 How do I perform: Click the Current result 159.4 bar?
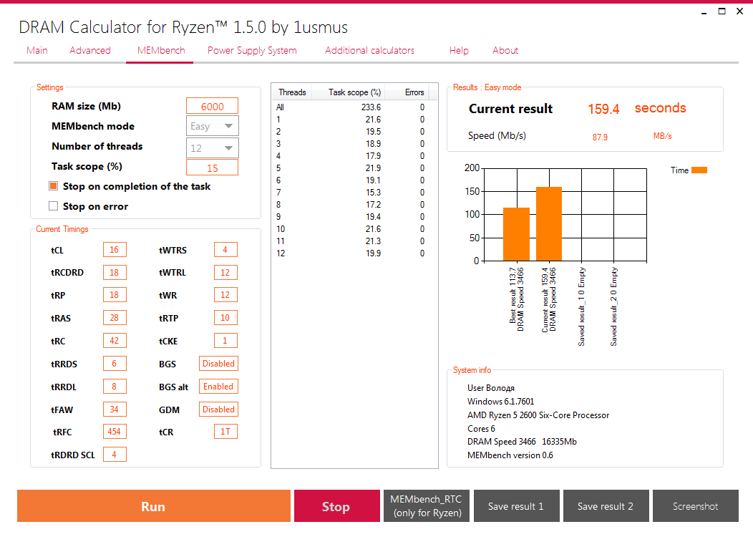(x=549, y=224)
